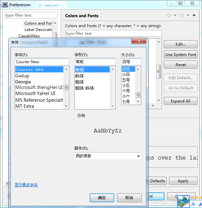The width and height of the screenshot is (202, 208).
Task: Open the back history dropdown arrow
Action: tap(175, 15)
